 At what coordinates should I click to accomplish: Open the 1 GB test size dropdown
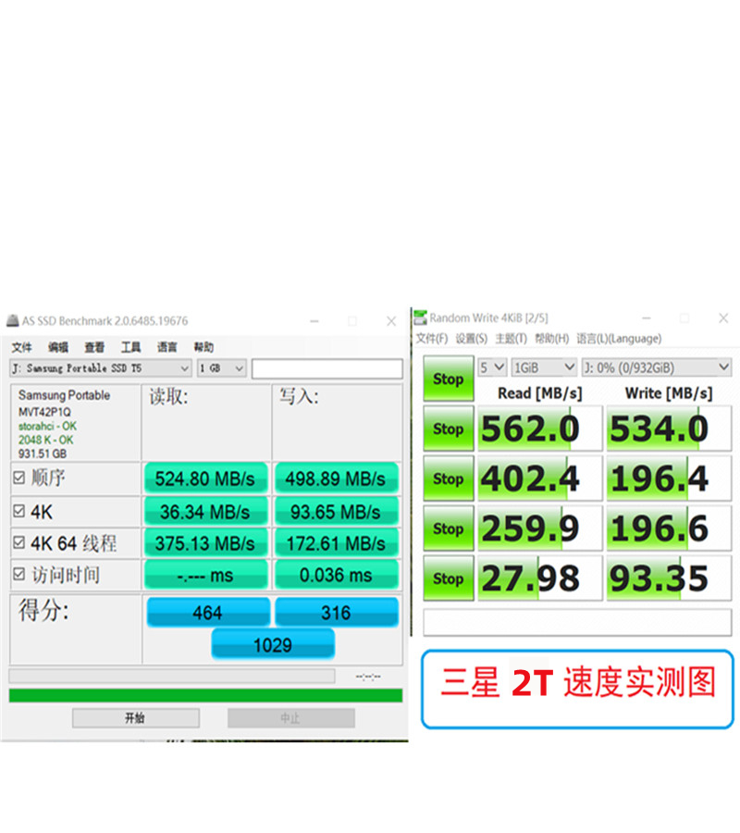click(222, 368)
